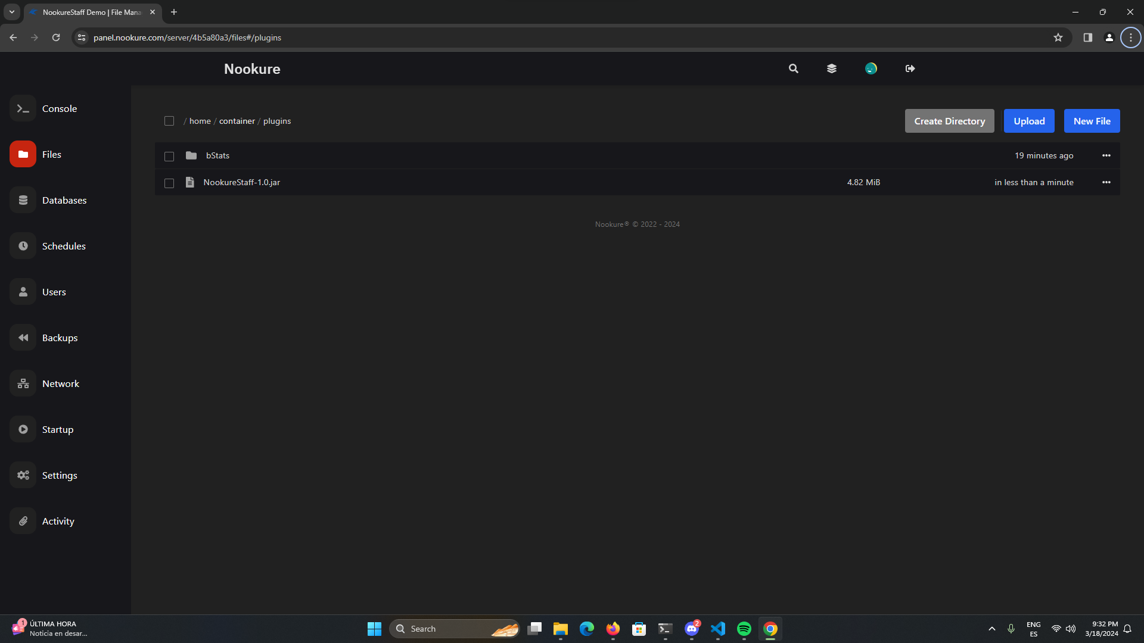Open notifications bell in taskbar
The height and width of the screenshot is (643, 1144).
(x=1127, y=629)
